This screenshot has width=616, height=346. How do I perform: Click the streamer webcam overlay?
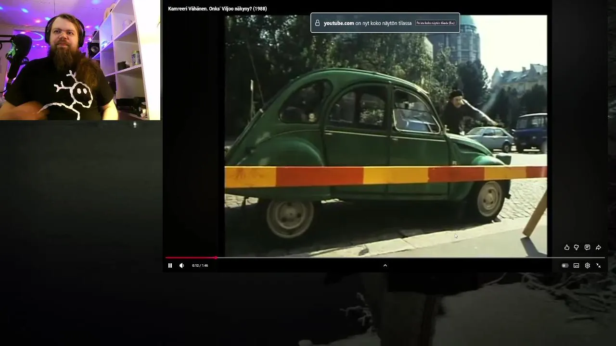click(80, 60)
